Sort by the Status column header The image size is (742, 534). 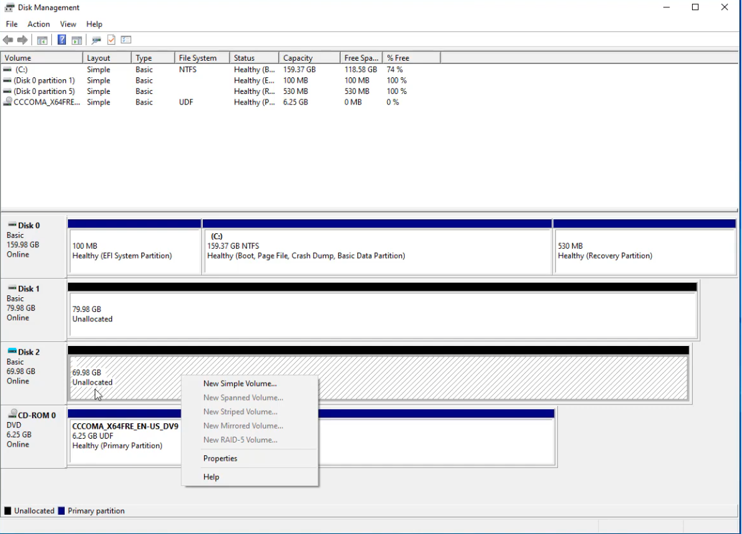coord(255,58)
